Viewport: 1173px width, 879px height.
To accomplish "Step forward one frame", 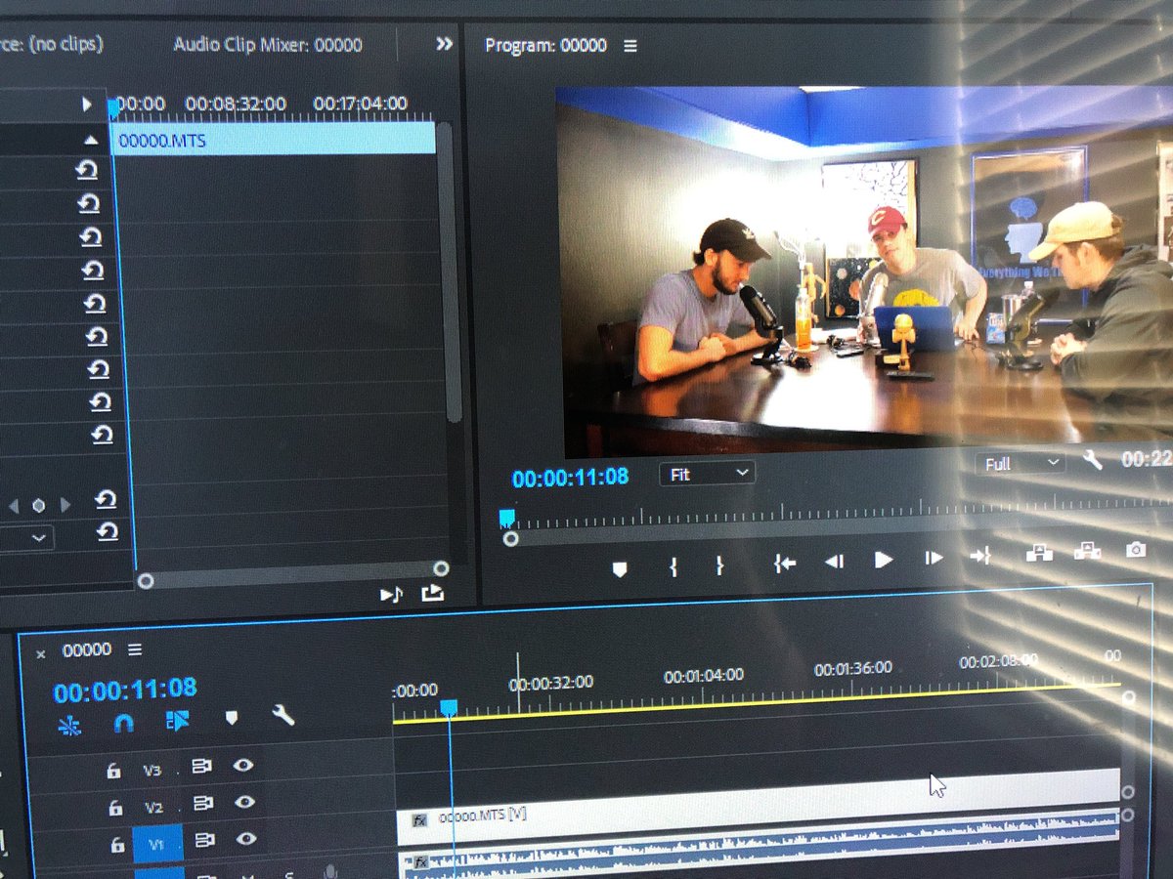I will pyautogui.click(x=934, y=558).
